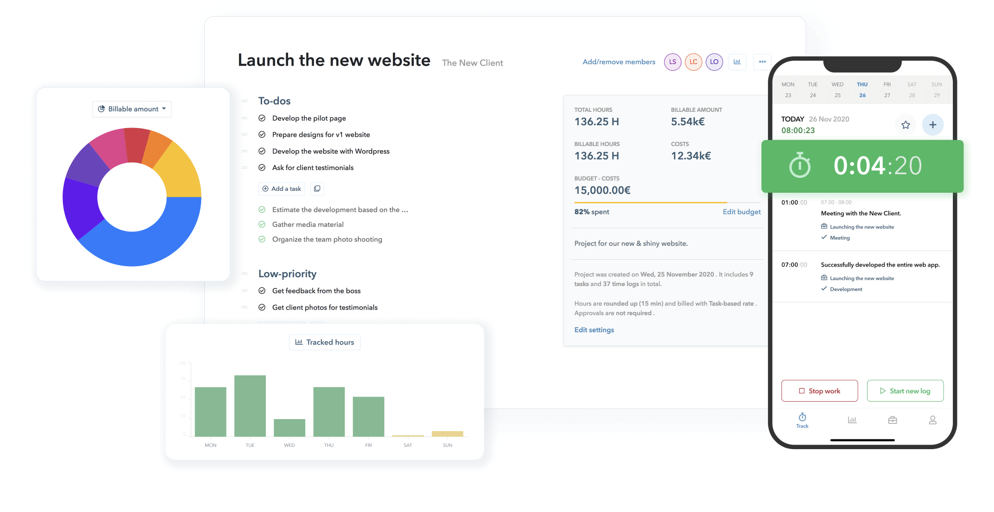The height and width of the screenshot is (512, 994).
Task: Tap Stop work button
Action: tap(819, 391)
